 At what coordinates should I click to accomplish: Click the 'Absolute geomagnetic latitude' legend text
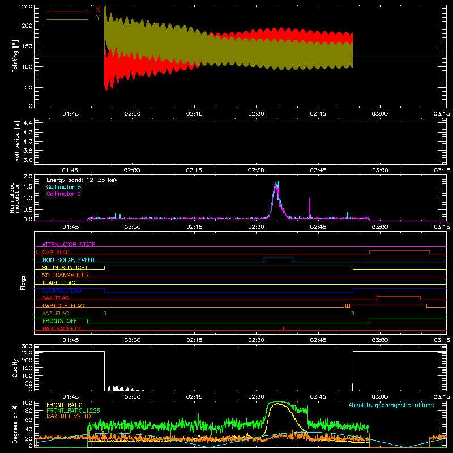pos(391,405)
